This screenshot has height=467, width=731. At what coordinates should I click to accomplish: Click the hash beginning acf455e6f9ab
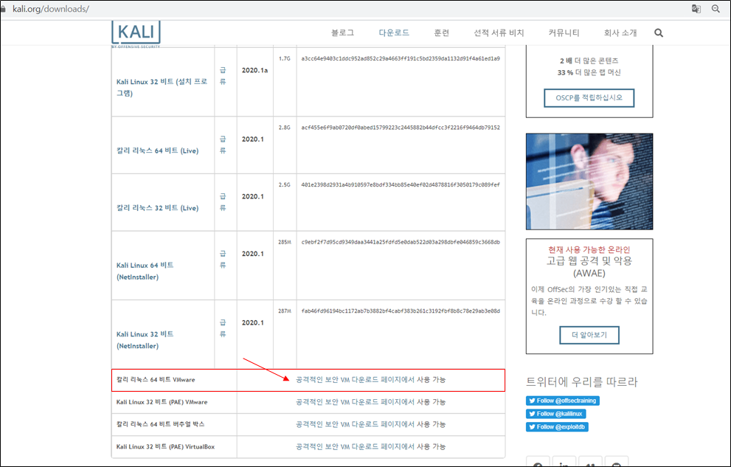coord(401,128)
